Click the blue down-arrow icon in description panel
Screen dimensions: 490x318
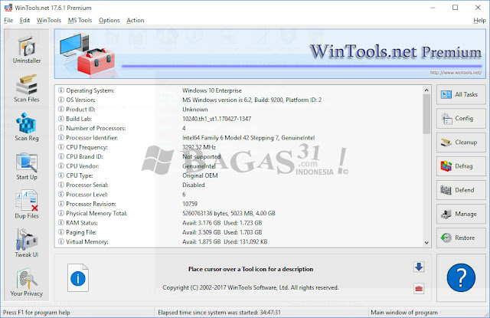[x=419, y=267]
